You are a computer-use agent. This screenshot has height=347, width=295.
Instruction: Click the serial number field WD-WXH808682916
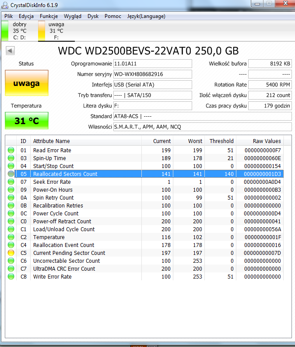[153, 74]
